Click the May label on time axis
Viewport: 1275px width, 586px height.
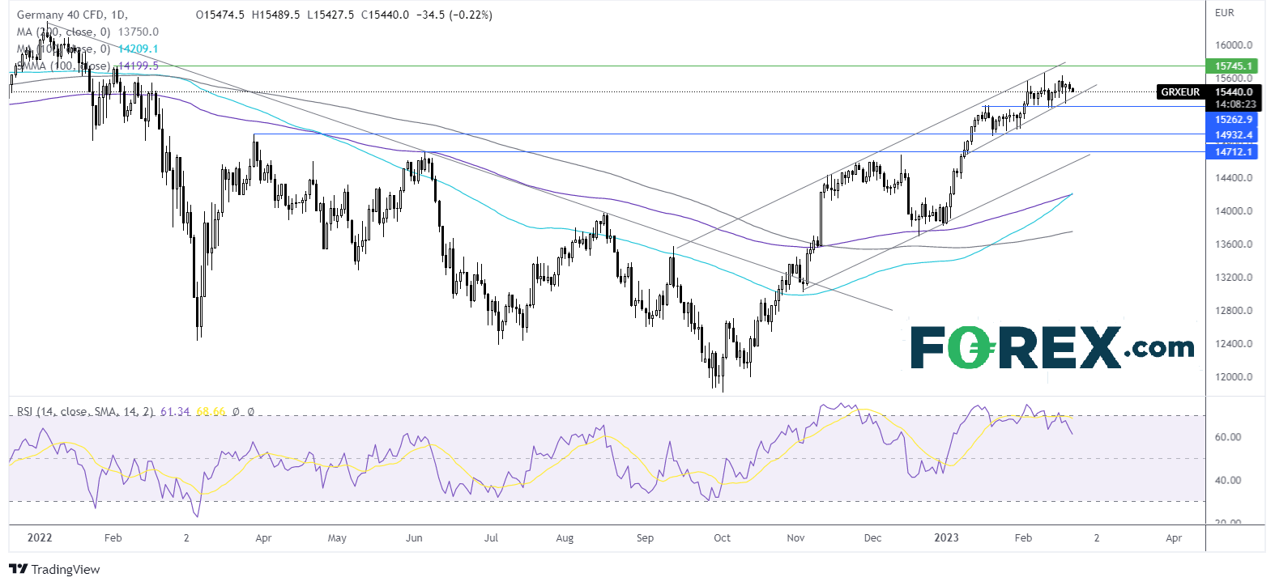pyautogui.click(x=337, y=537)
